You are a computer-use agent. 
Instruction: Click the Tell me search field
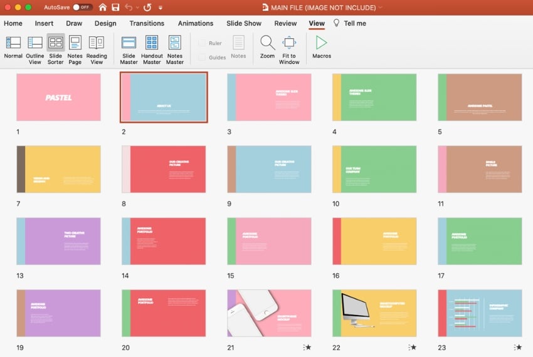tap(355, 23)
